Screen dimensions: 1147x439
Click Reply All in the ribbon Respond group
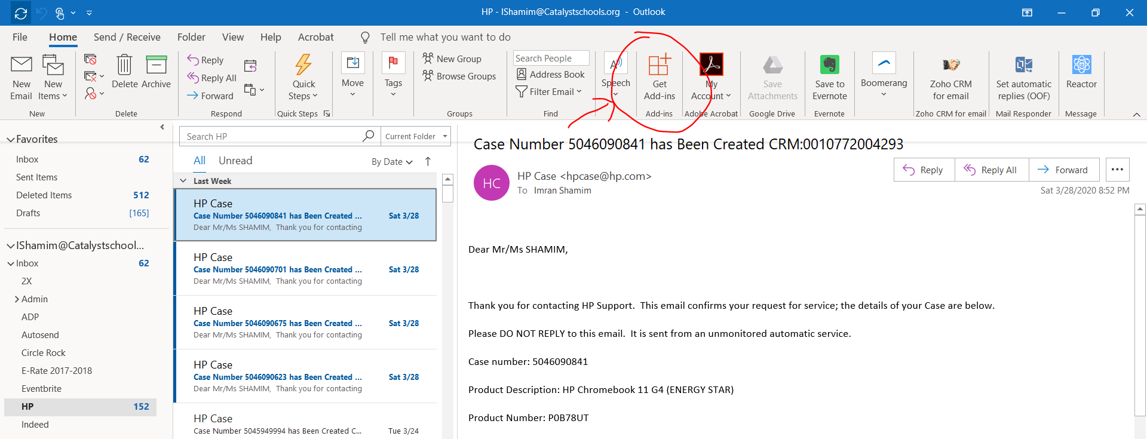coord(212,78)
